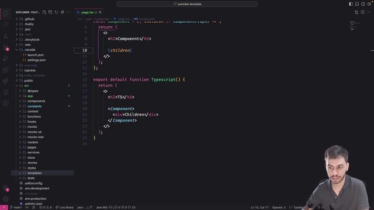Toggle primary side bar visibility

pyautogui.click(x=351, y=4)
